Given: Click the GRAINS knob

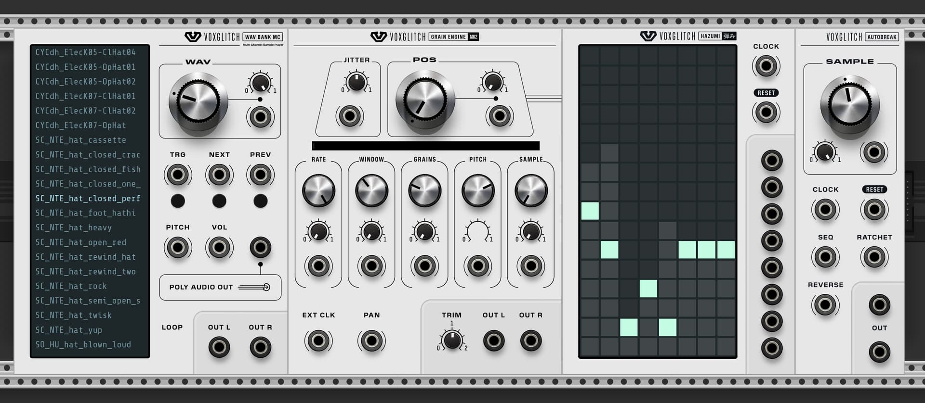Looking at the screenshot, I should (x=424, y=191).
